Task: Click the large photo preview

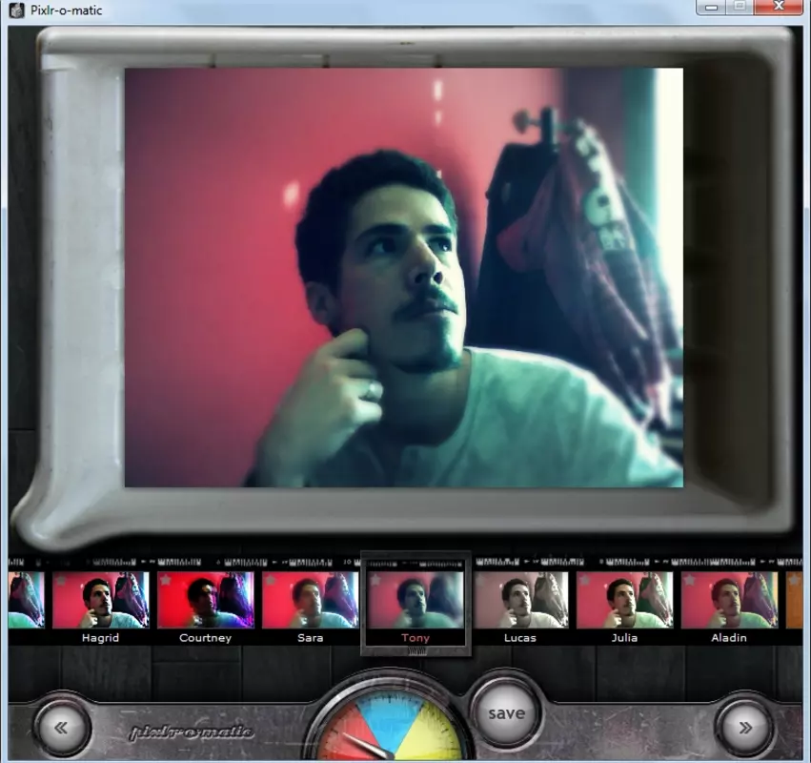Action: 404,278
